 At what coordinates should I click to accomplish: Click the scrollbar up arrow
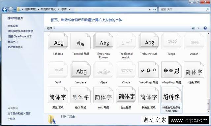pos(208,33)
